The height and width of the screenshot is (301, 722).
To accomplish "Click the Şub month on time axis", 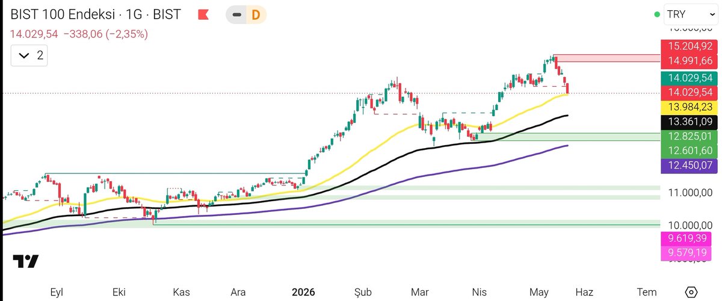I will pos(363,292).
